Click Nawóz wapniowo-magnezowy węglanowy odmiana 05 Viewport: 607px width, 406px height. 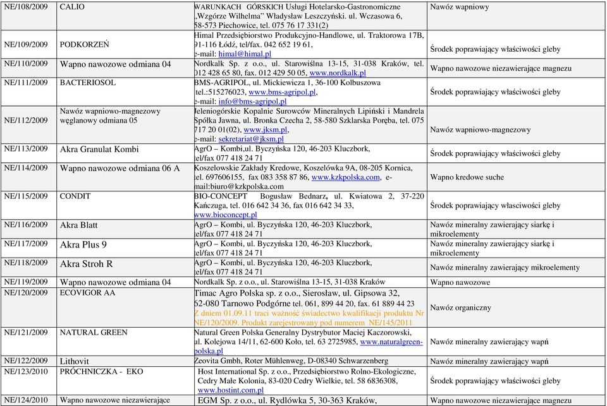(x=110, y=116)
